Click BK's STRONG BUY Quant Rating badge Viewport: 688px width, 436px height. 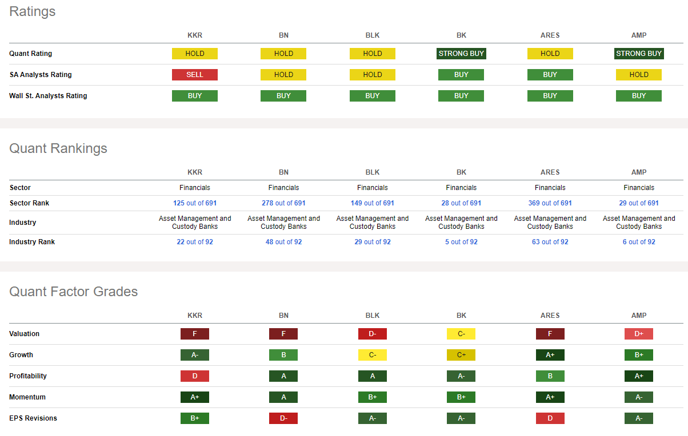click(x=461, y=54)
